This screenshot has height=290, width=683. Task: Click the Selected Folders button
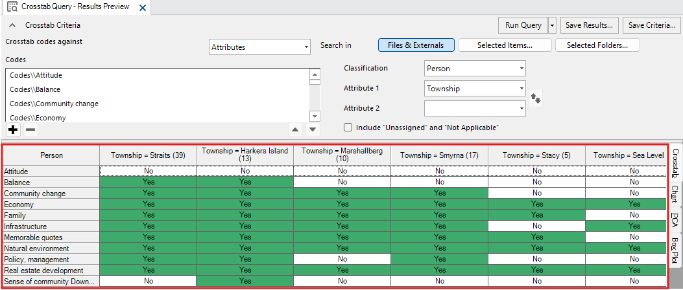point(597,45)
